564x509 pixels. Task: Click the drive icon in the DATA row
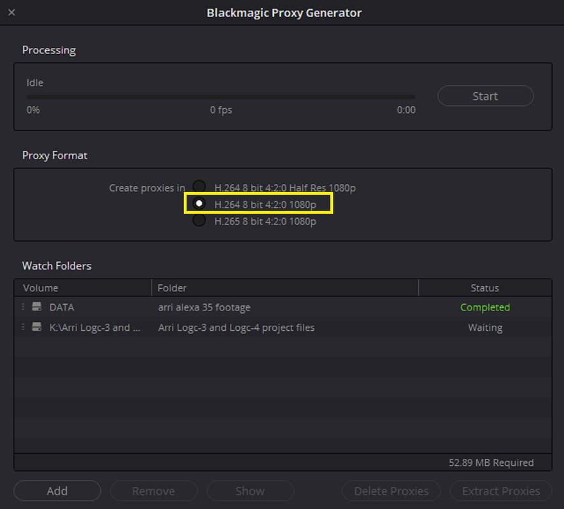pos(37,307)
